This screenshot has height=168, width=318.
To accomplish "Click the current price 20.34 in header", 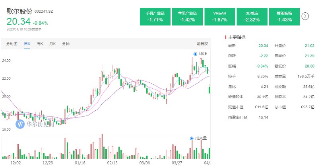I will coord(18,21).
